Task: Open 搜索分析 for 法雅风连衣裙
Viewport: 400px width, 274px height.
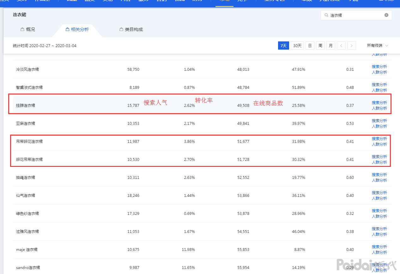Action: [379, 228]
